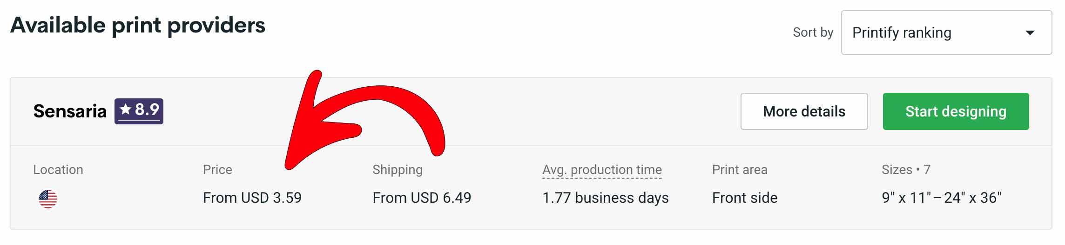Click the Sort by label
Viewport: 1065px width, 245px height.
tap(813, 32)
